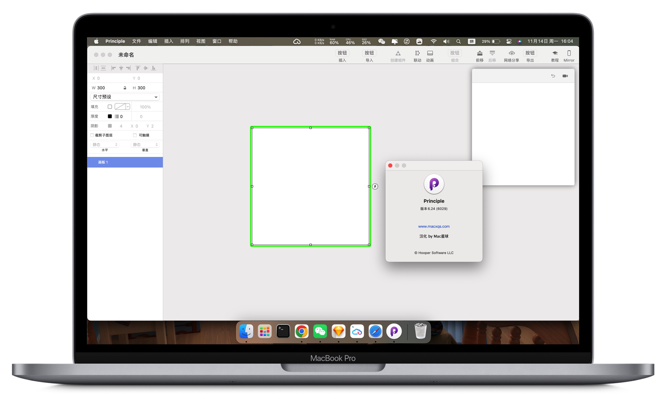The image size is (667, 400).
Task: Open Terminal from the Dock
Action: pyautogui.click(x=283, y=331)
